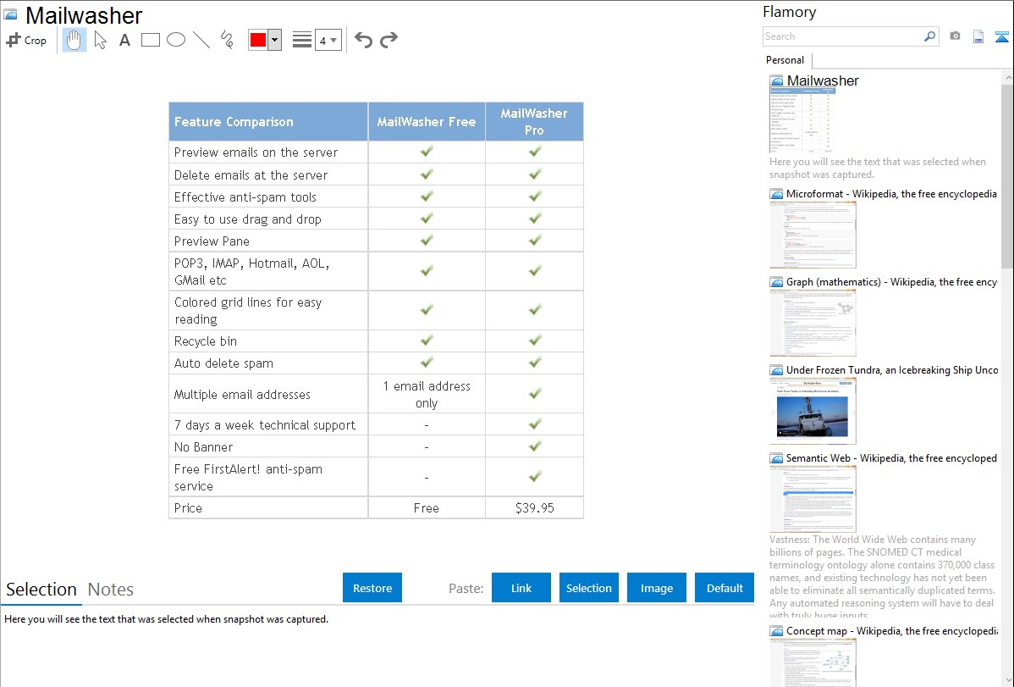Select the ellipse drawing tool
This screenshot has height=687, width=1014.
(176, 40)
